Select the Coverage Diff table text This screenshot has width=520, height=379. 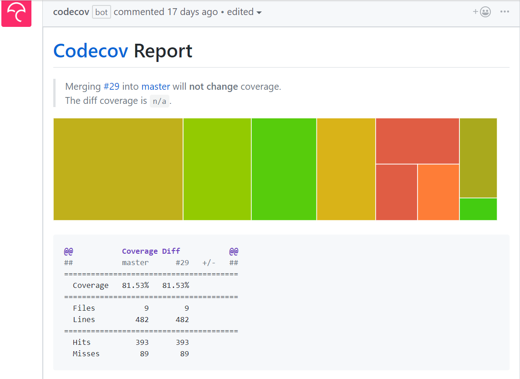click(x=151, y=251)
